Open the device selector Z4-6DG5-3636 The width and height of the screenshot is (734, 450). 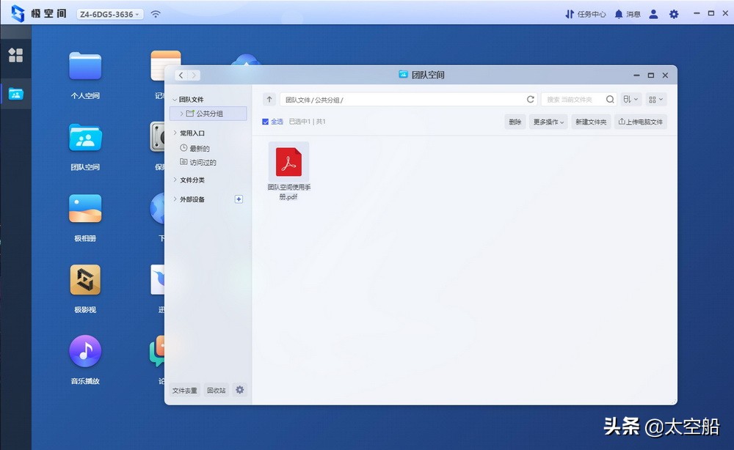pos(110,14)
